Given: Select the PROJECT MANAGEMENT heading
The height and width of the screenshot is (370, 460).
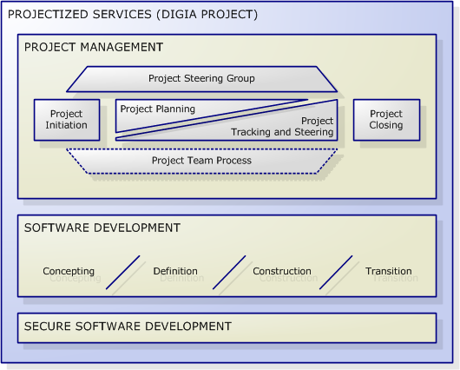Looking at the screenshot, I should (x=94, y=47).
